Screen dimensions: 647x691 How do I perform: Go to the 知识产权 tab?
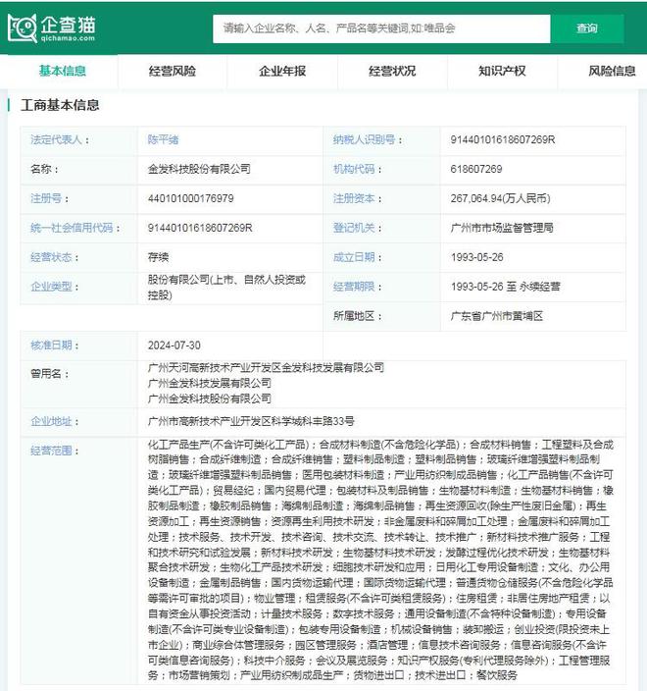502,71
